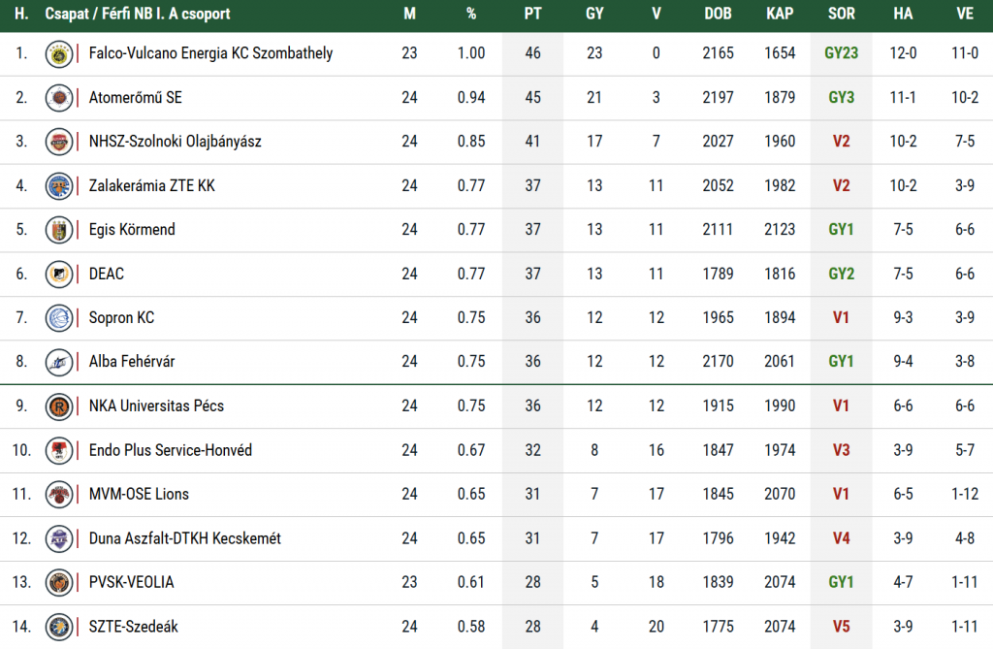Click the NHSZ-Szolnoki Olajbányász team logo

coord(59,142)
